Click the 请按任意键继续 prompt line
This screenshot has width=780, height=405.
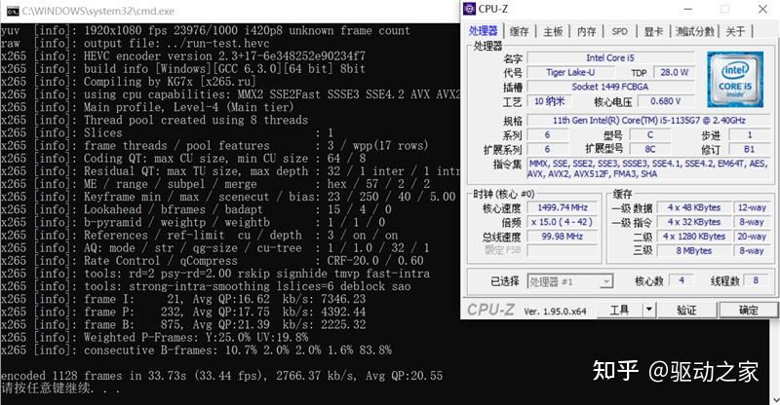(x=60, y=388)
